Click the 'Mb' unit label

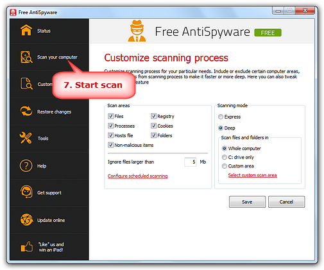point(203,162)
